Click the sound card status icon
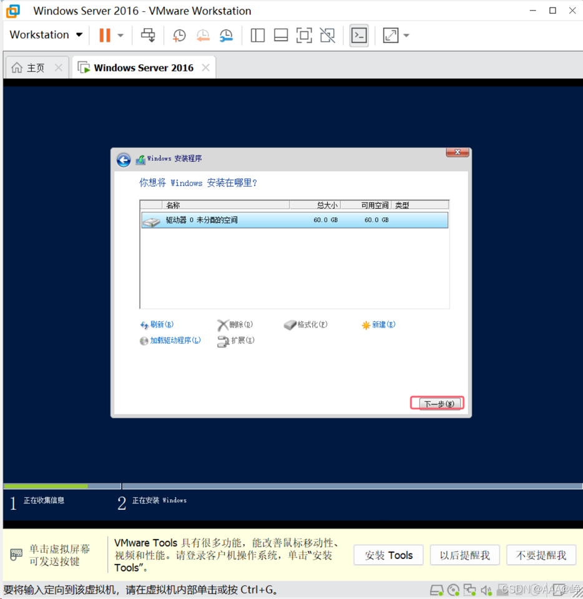 click(x=486, y=590)
